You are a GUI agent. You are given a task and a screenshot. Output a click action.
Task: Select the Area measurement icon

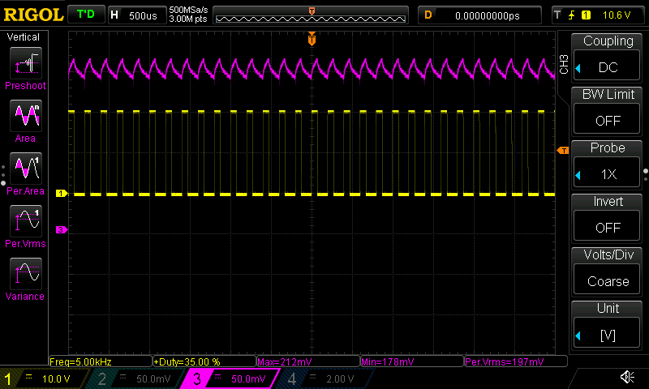coord(26,116)
